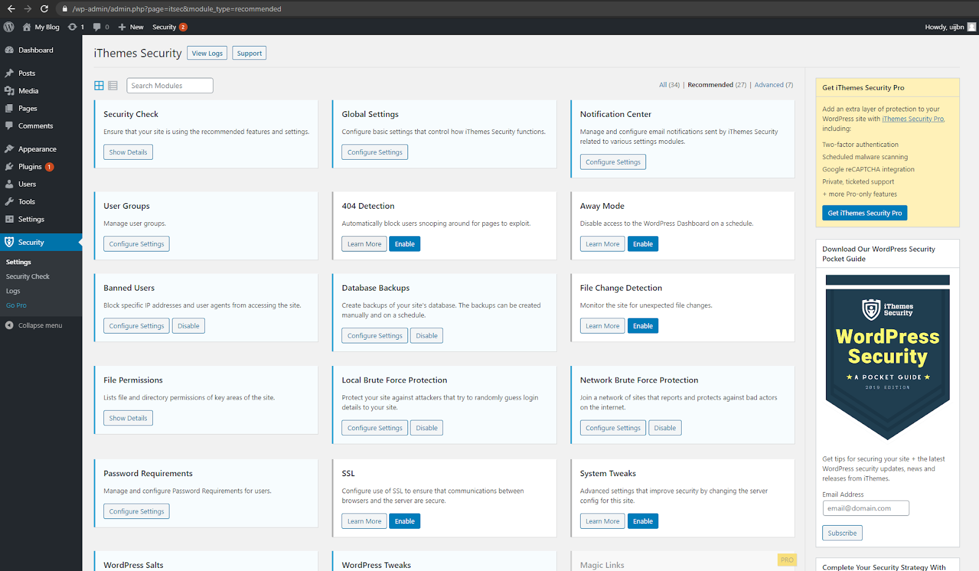The image size is (979, 571).
Task: Click Collapse menu arrow icon
Action: (9, 326)
